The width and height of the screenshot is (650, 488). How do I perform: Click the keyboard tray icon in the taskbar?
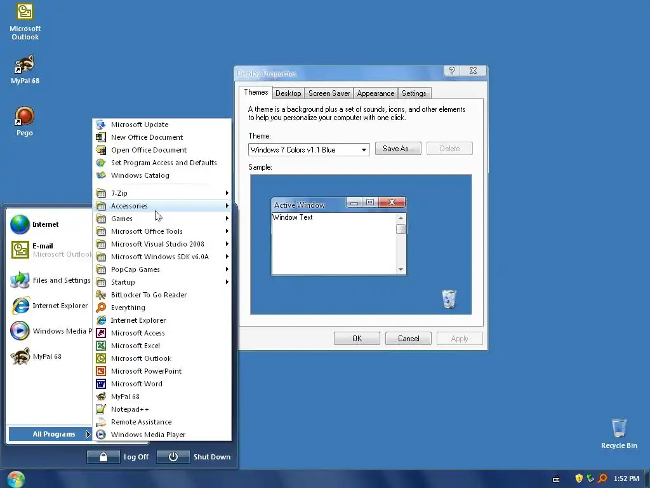tap(556, 479)
